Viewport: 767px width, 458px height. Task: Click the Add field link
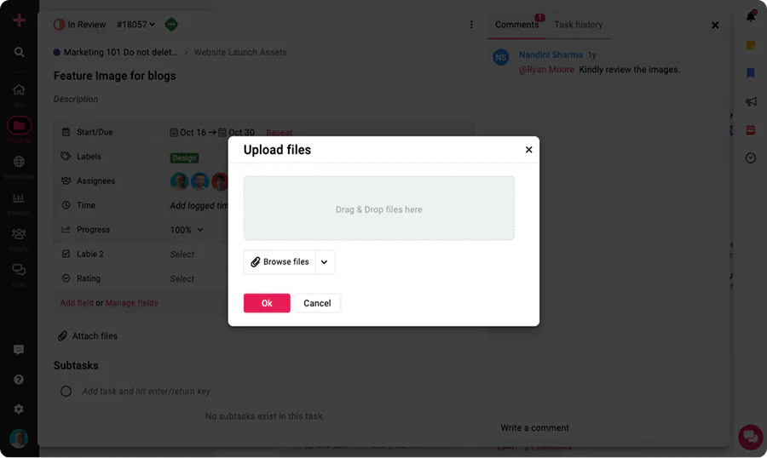pyautogui.click(x=77, y=303)
